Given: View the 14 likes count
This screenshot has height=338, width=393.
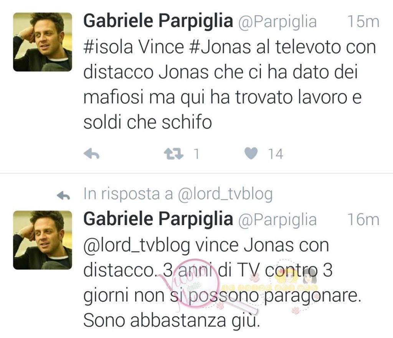Looking at the screenshot, I should click(276, 154).
